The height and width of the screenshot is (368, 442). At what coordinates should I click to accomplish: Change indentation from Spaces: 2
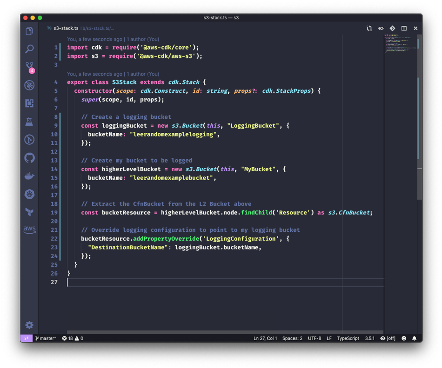point(292,338)
